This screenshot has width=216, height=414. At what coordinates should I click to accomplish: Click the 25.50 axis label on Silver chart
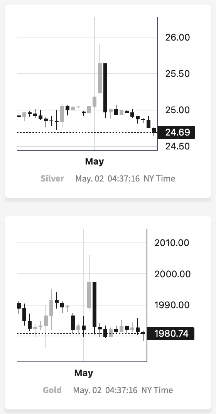[x=177, y=74]
